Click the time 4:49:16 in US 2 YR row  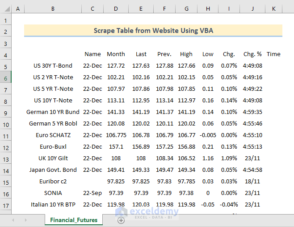point(252,77)
